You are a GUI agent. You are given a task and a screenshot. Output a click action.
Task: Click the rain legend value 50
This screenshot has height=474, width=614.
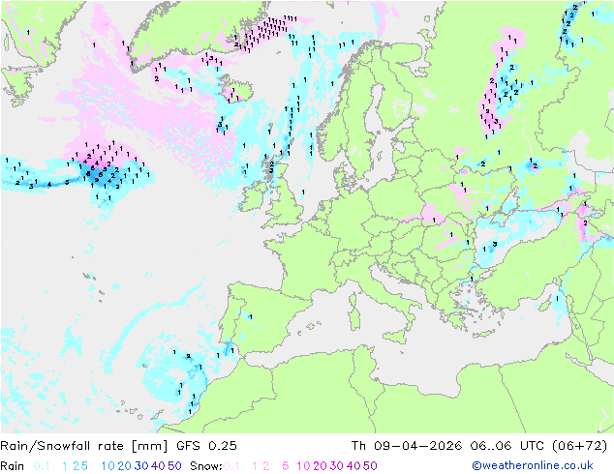coord(174,466)
